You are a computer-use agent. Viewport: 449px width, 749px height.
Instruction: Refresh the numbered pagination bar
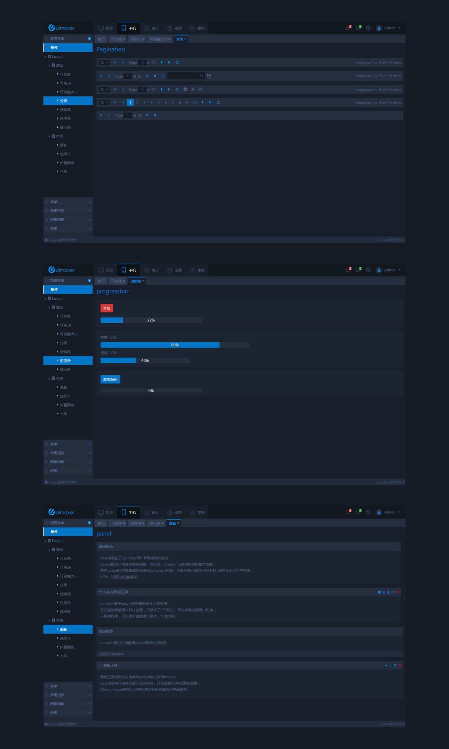[x=218, y=102]
